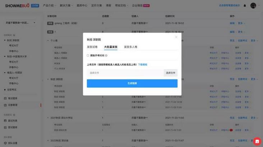263x147 pixels.
Task: Click the 笔试题库 sidebar icon
Action: point(5,98)
